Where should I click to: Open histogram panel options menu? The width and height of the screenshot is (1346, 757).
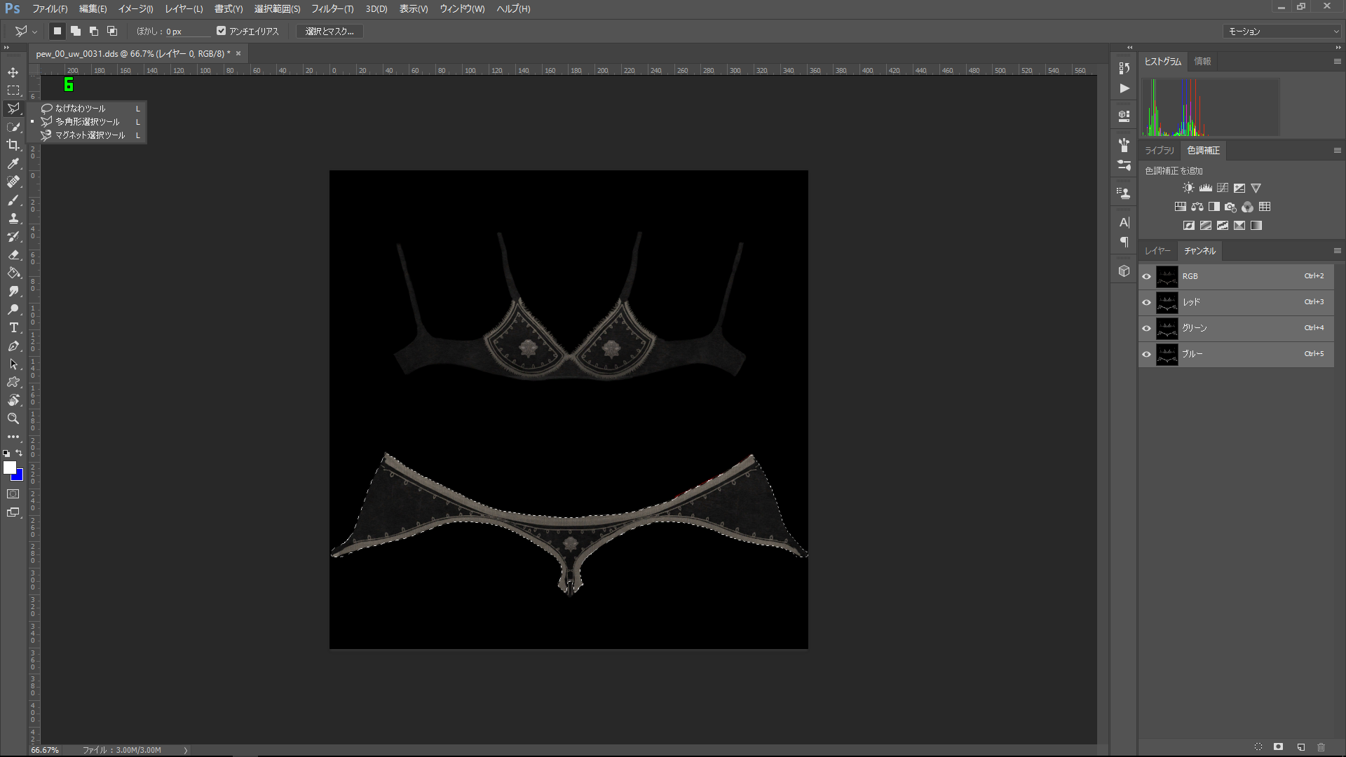[1337, 62]
